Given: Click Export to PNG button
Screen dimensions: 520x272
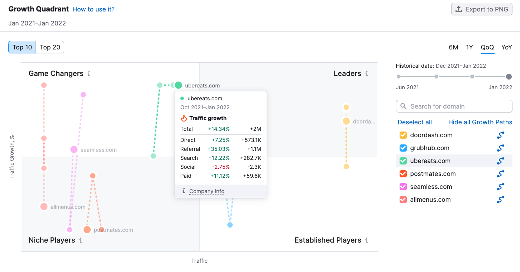Looking at the screenshot, I should [482, 9].
